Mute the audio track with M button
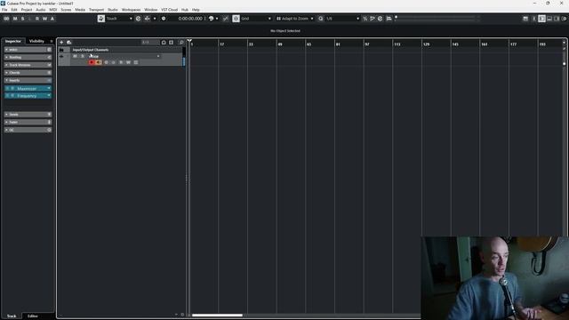 coord(75,56)
